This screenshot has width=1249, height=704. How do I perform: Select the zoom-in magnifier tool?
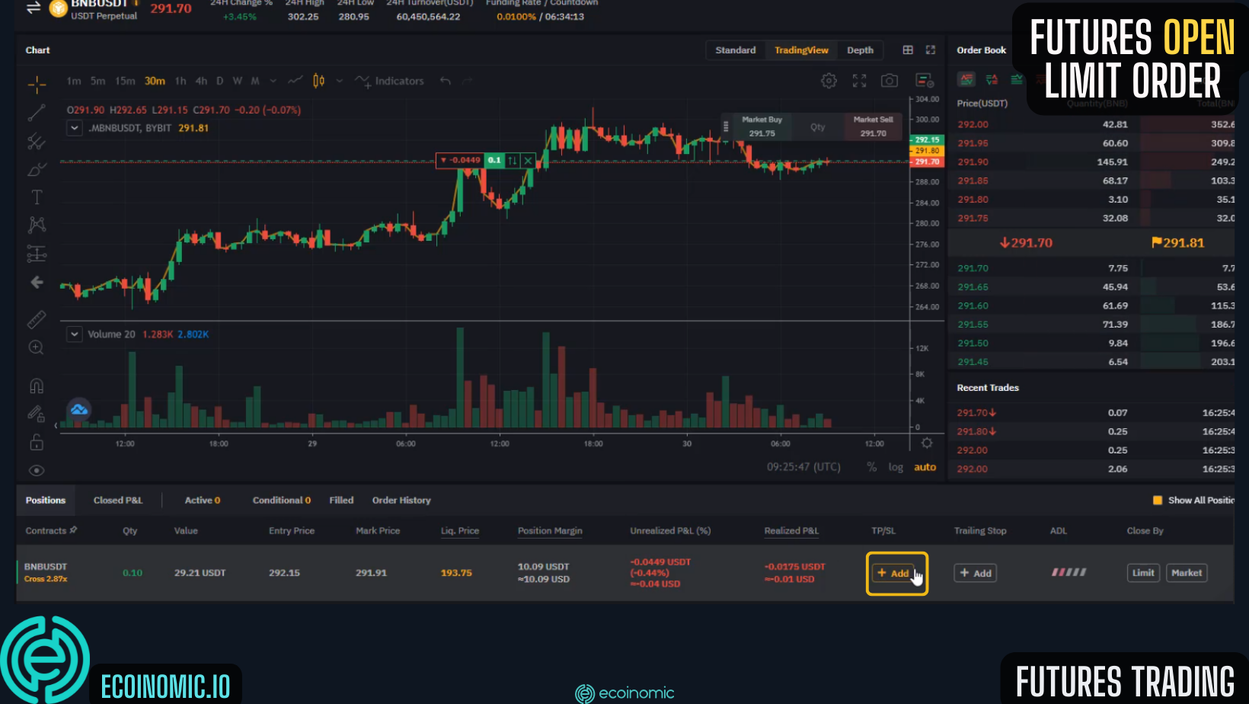tap(37, 347)
